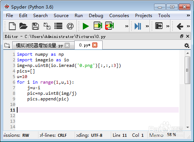Click the scroll down arrow of editor
This screenshot has width=194, height=142.
(188, 127)
